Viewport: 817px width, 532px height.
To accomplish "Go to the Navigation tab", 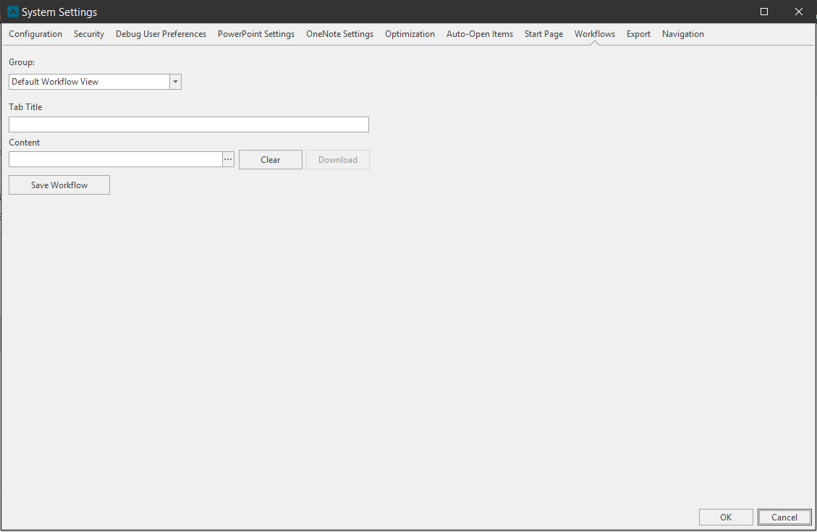I will pos(682,34).
